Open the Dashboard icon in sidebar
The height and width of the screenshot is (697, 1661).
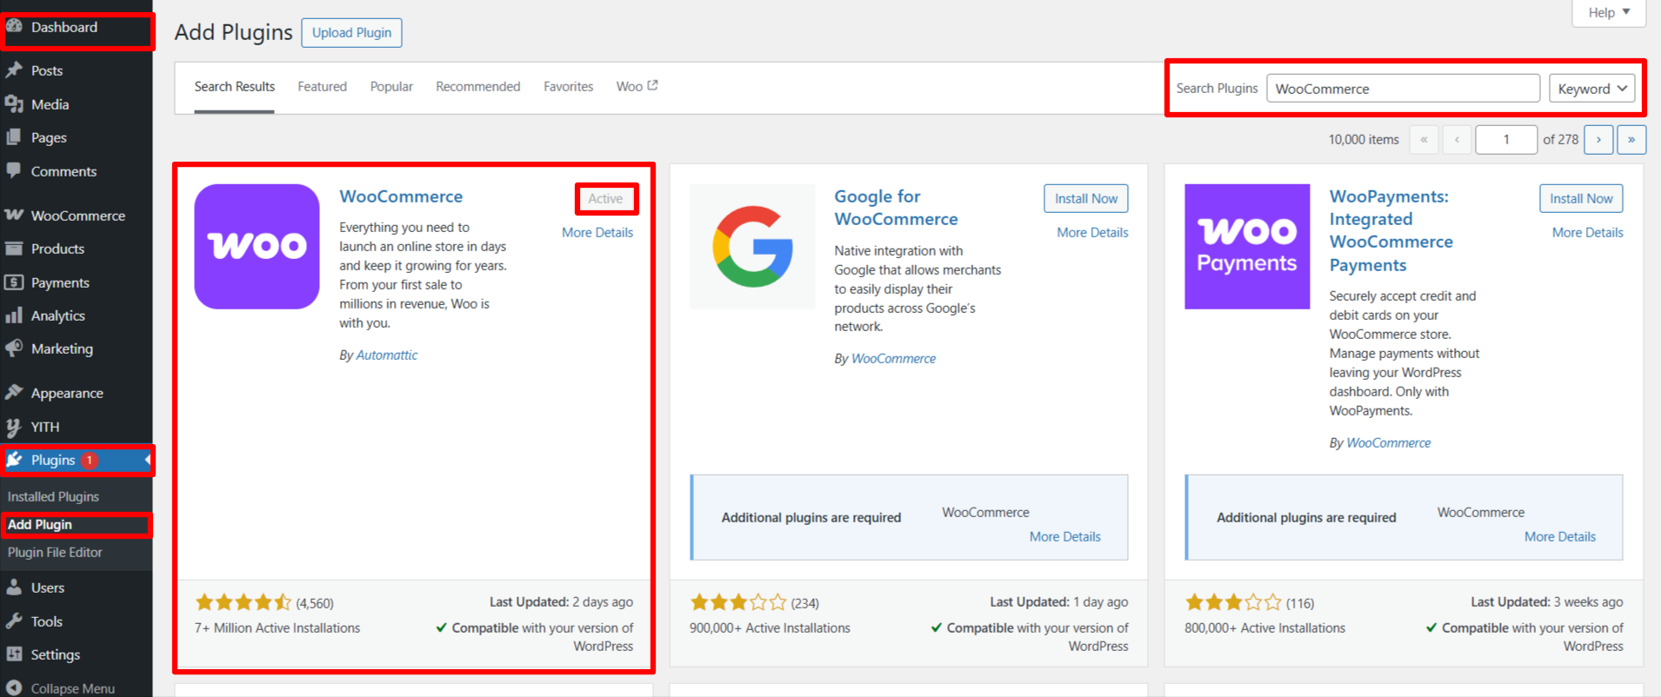coord(14,26)
